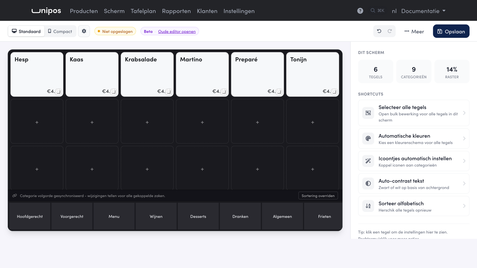Click the Sorteer alfabetisch sort icon
The image size is (477, 268).
pyautogui.click(x=368, y=206)
